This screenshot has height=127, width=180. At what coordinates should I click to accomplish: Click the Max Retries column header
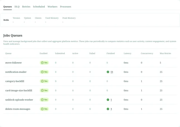[165, 53]
